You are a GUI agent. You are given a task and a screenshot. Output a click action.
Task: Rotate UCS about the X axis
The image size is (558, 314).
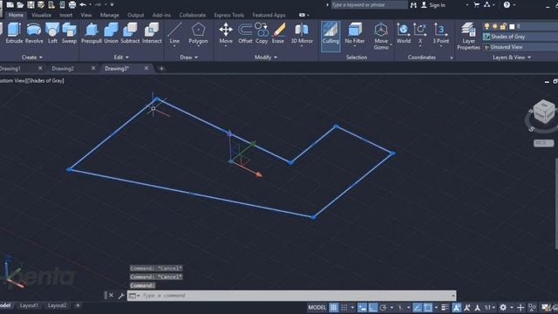click(420, 34)
